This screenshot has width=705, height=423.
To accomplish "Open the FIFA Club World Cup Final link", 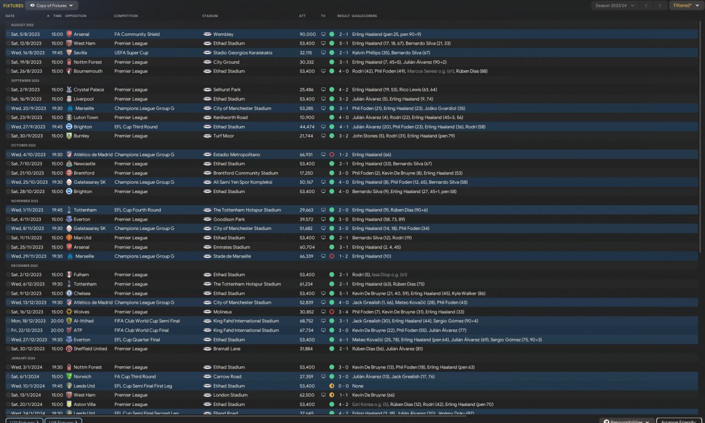I will tap(142, 330).
